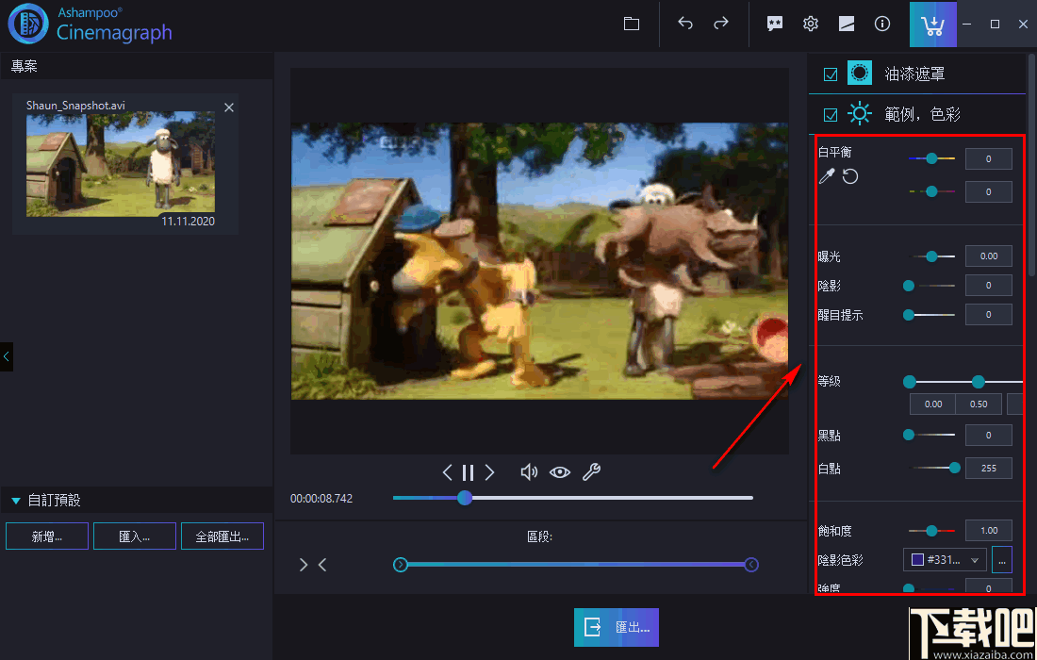
Task: Redo the last action
Action: [721, 24]
